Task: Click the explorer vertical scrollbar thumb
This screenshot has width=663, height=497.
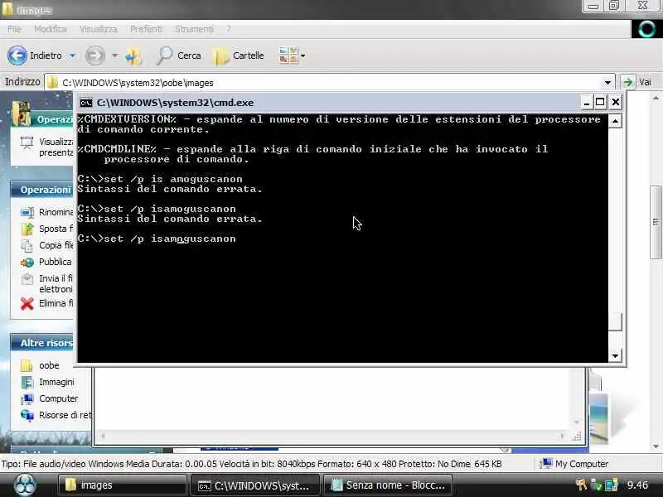Action: pyautogui.click(x=656, y=222)
